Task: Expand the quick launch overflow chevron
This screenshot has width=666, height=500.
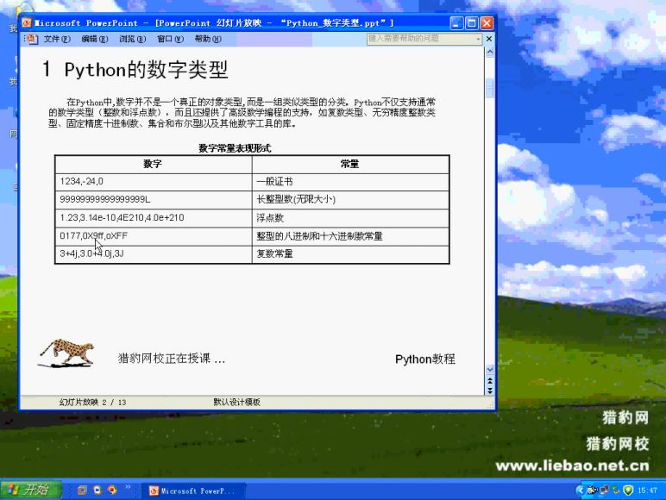Action: pyautogui.click(x=128, y=487)
